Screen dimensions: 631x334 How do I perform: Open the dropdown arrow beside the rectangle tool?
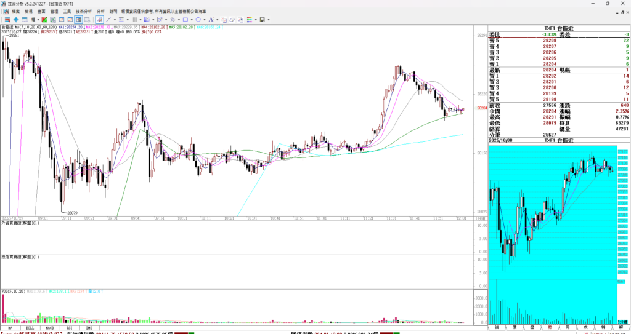coord(192,20)
